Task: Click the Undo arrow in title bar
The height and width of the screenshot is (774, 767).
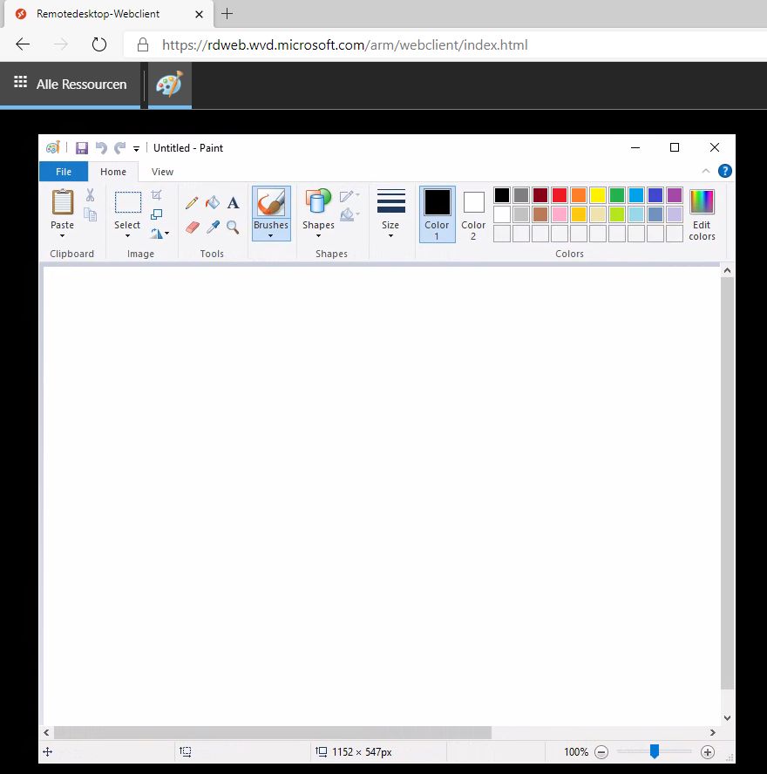Action: [x=101, y=147]
